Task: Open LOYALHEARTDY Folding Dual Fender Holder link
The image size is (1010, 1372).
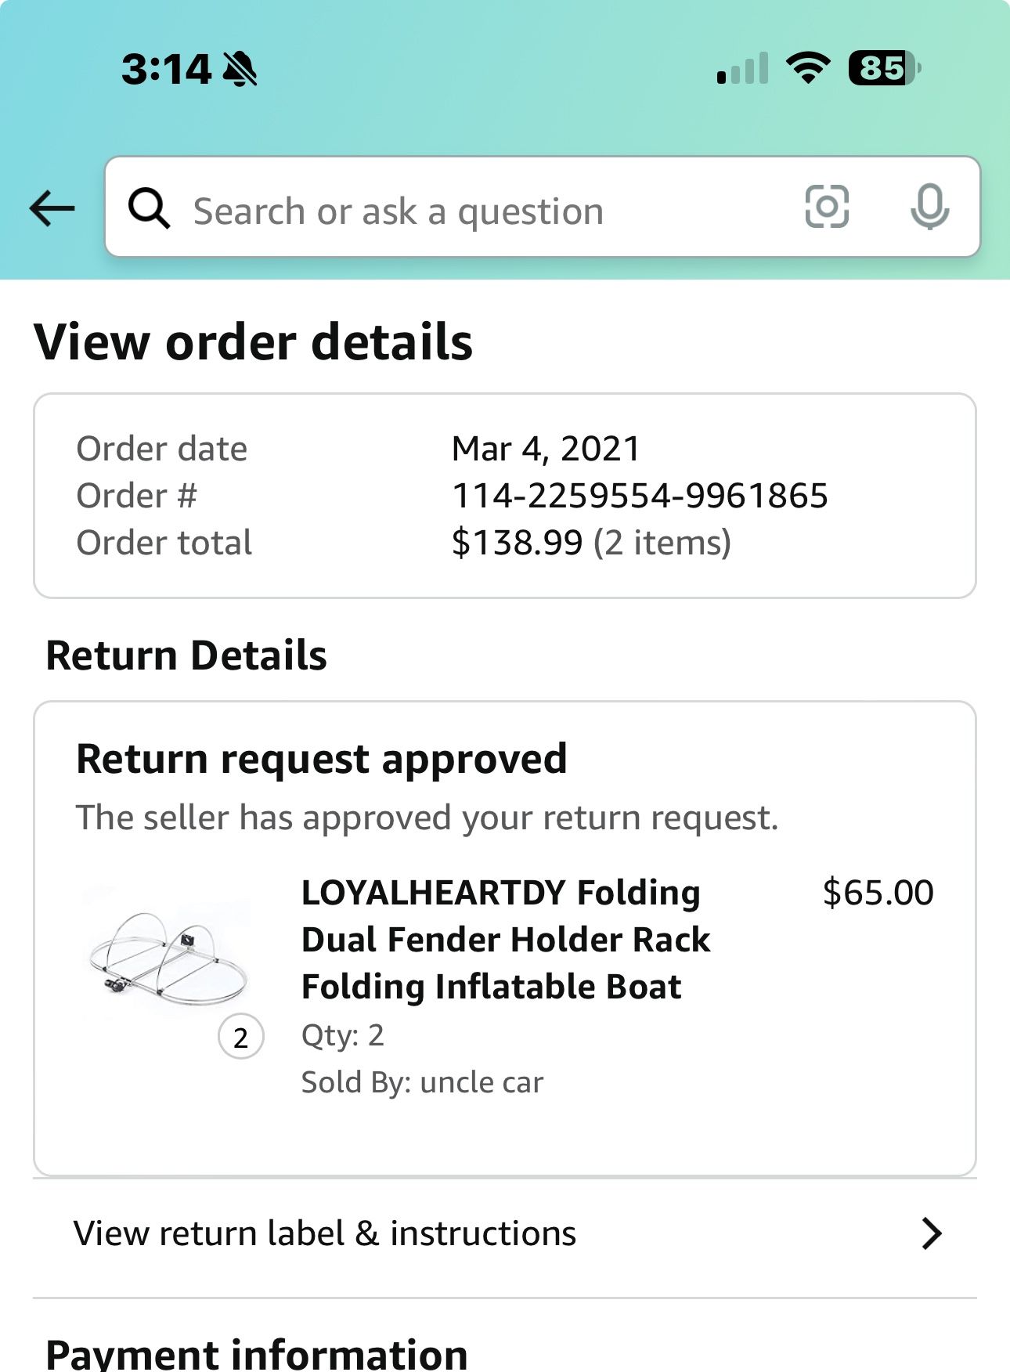Action: click(x=506, y=939)
